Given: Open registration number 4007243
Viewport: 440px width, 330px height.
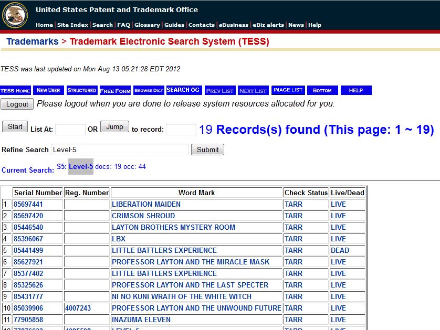Looking at the screenshot, I should (78, 308).
